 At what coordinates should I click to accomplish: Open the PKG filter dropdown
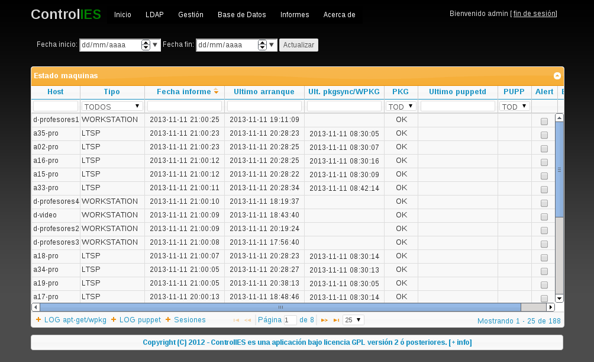(401, 106)
